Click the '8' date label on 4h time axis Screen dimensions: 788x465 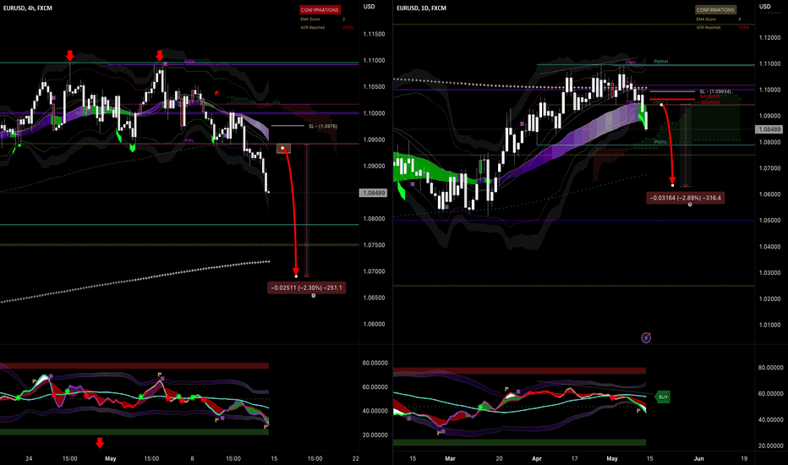click(x=192, y=458)
